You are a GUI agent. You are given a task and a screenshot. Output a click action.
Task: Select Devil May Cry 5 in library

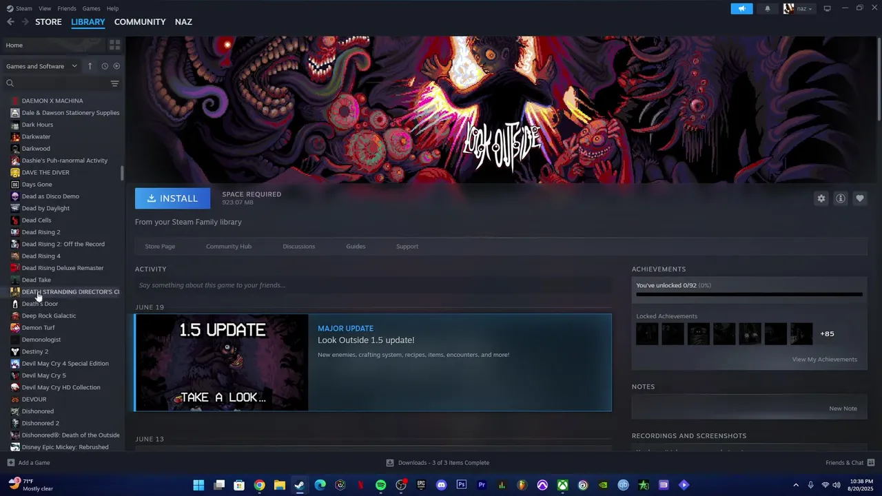(x=44, y=375)
